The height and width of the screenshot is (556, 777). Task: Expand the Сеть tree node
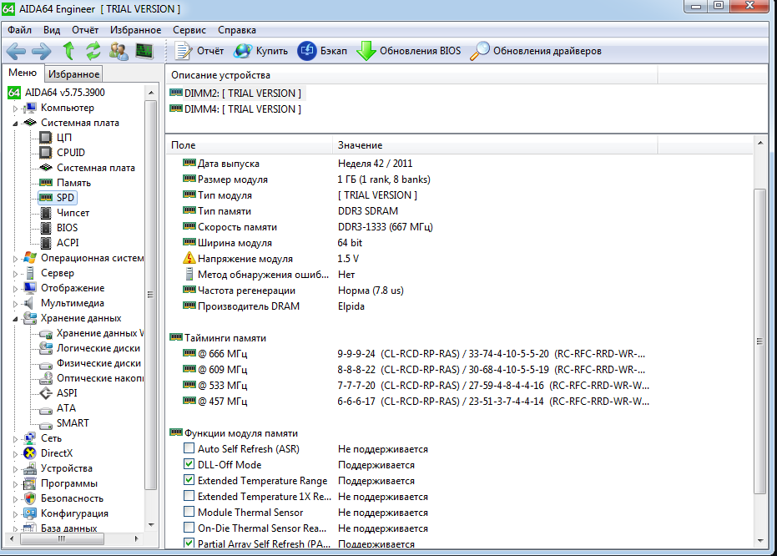tap(15, 438)
